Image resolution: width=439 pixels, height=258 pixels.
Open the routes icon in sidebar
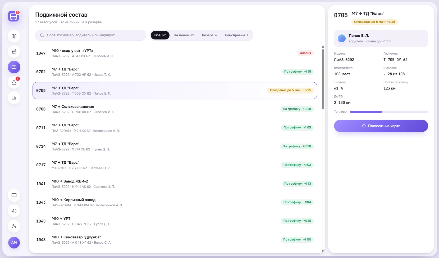point(14,52)
